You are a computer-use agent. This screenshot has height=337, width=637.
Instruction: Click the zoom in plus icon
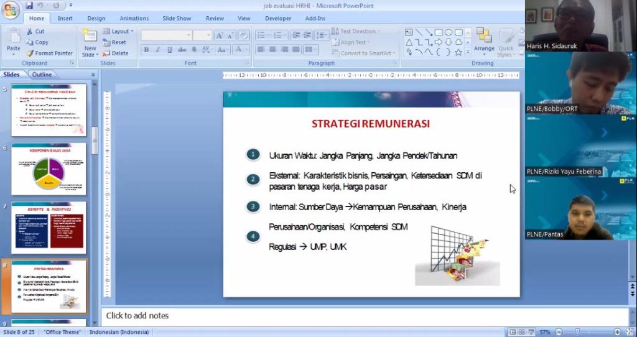point(617,332)
